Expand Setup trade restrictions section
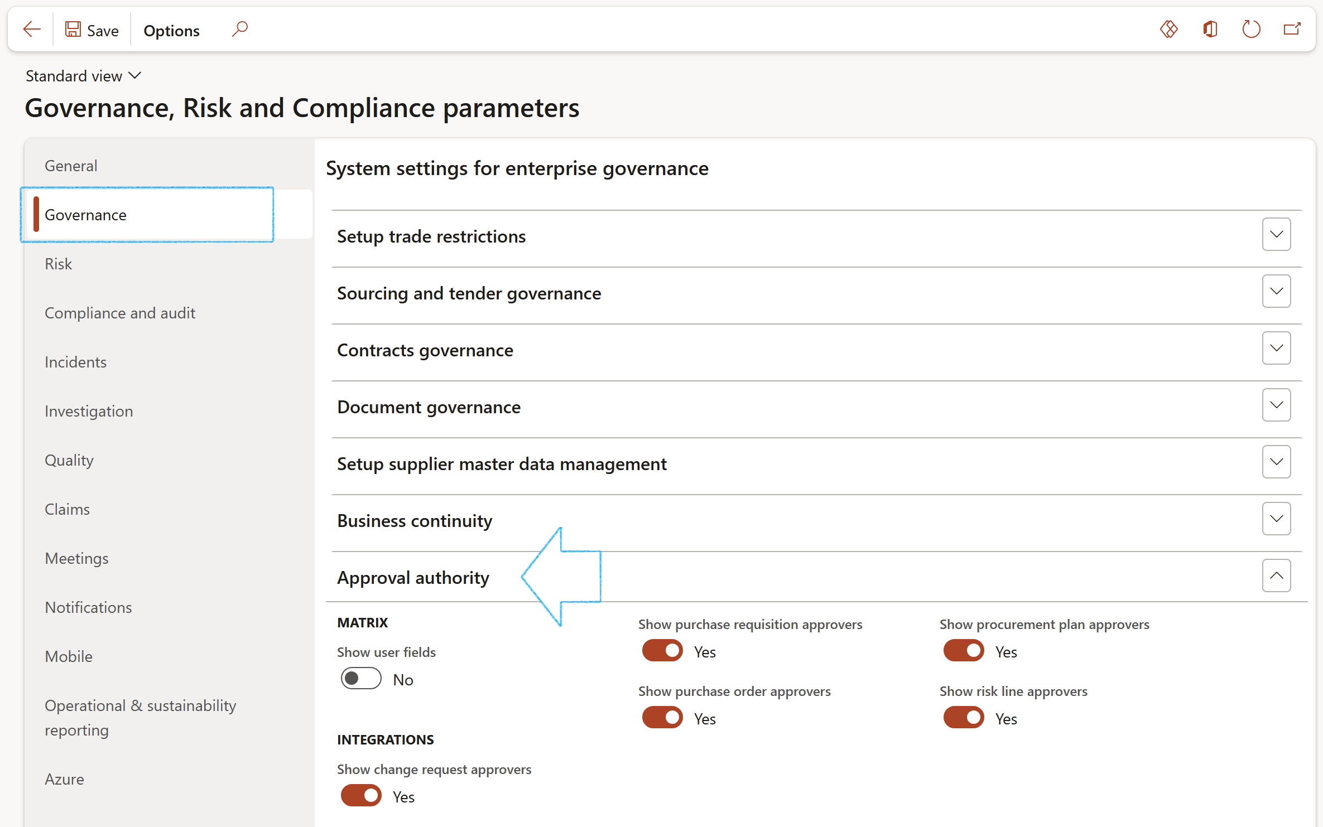Viewport: 1323px width, 827px height. tap(1276, 235)
